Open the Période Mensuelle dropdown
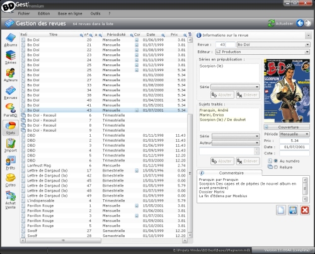Screen dimensions: 315x254 tap(307, 134)
